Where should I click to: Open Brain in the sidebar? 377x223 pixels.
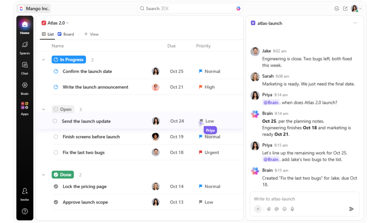[25, 88]
